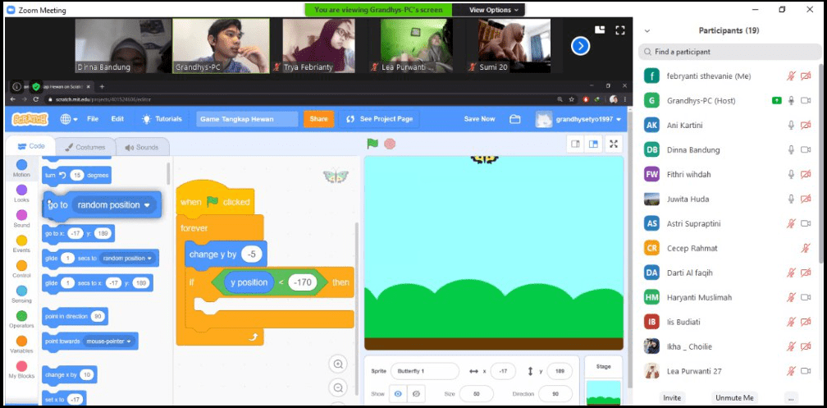Switch to small stage layout
The image size is (827, 408).
pyautogui.click(x=576, y=144)
